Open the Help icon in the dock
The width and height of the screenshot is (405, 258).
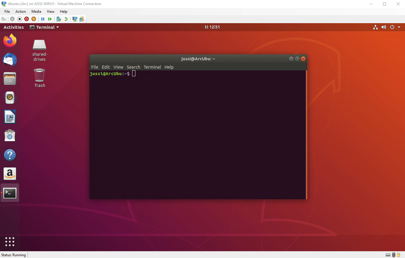[x=10, y=155]
